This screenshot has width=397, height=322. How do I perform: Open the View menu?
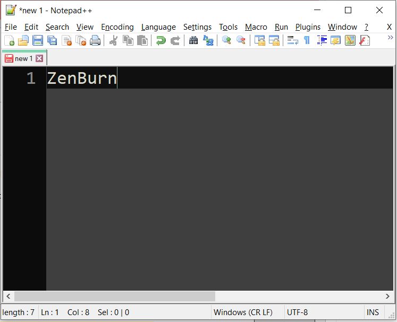click(x=85, y=27)
